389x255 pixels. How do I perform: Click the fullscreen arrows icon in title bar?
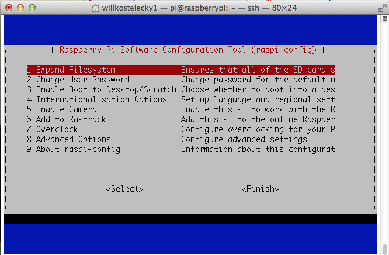[383, 8]
